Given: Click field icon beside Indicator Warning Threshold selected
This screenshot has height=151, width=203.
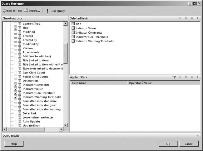Looking at the screenshot, I should click(x=73, y=41).
